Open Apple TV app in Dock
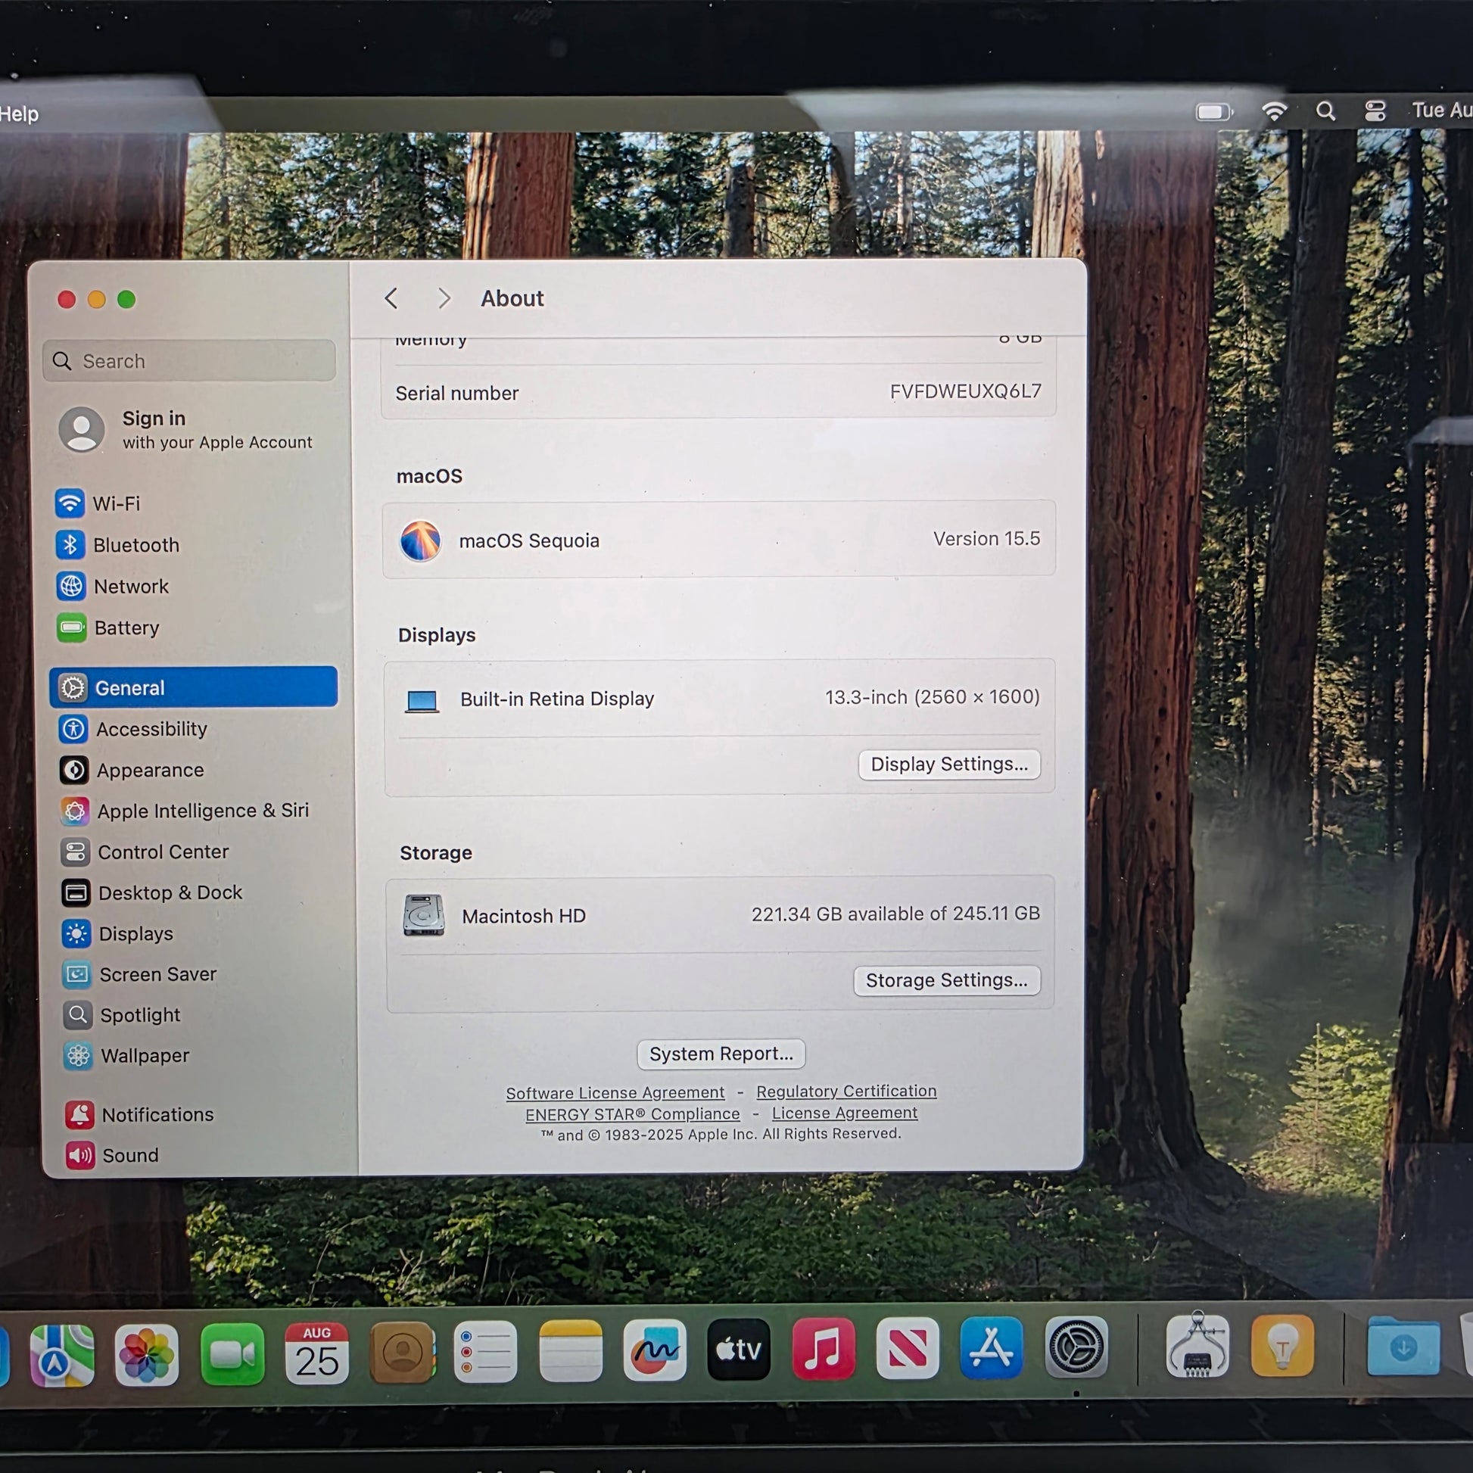This screenshot has width=1473, height=1473. coord(739,1350)
